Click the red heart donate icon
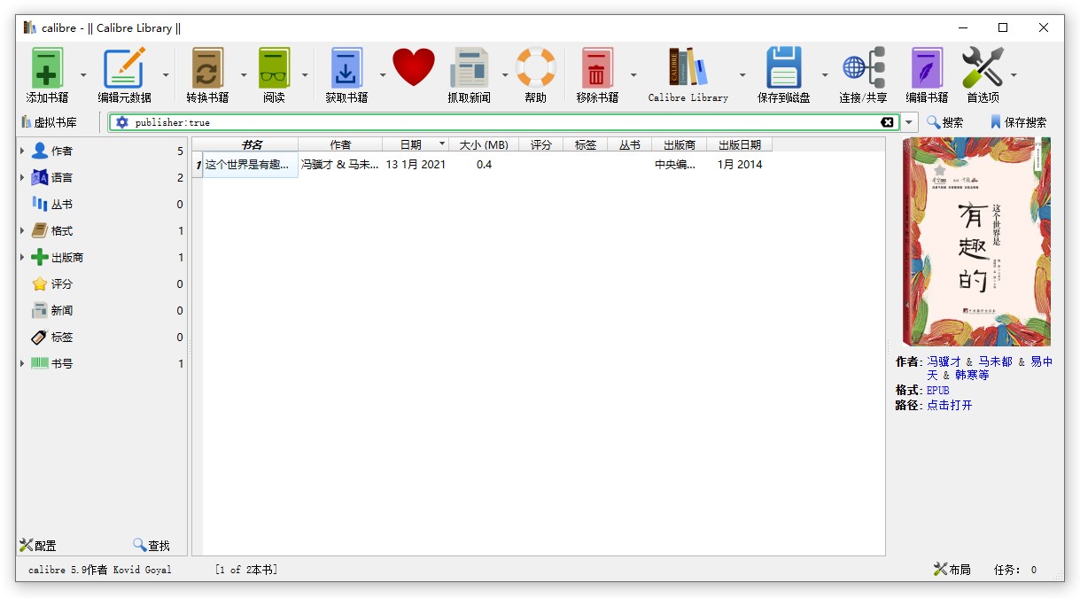The image size is (1080, 598). coord(414,67)
